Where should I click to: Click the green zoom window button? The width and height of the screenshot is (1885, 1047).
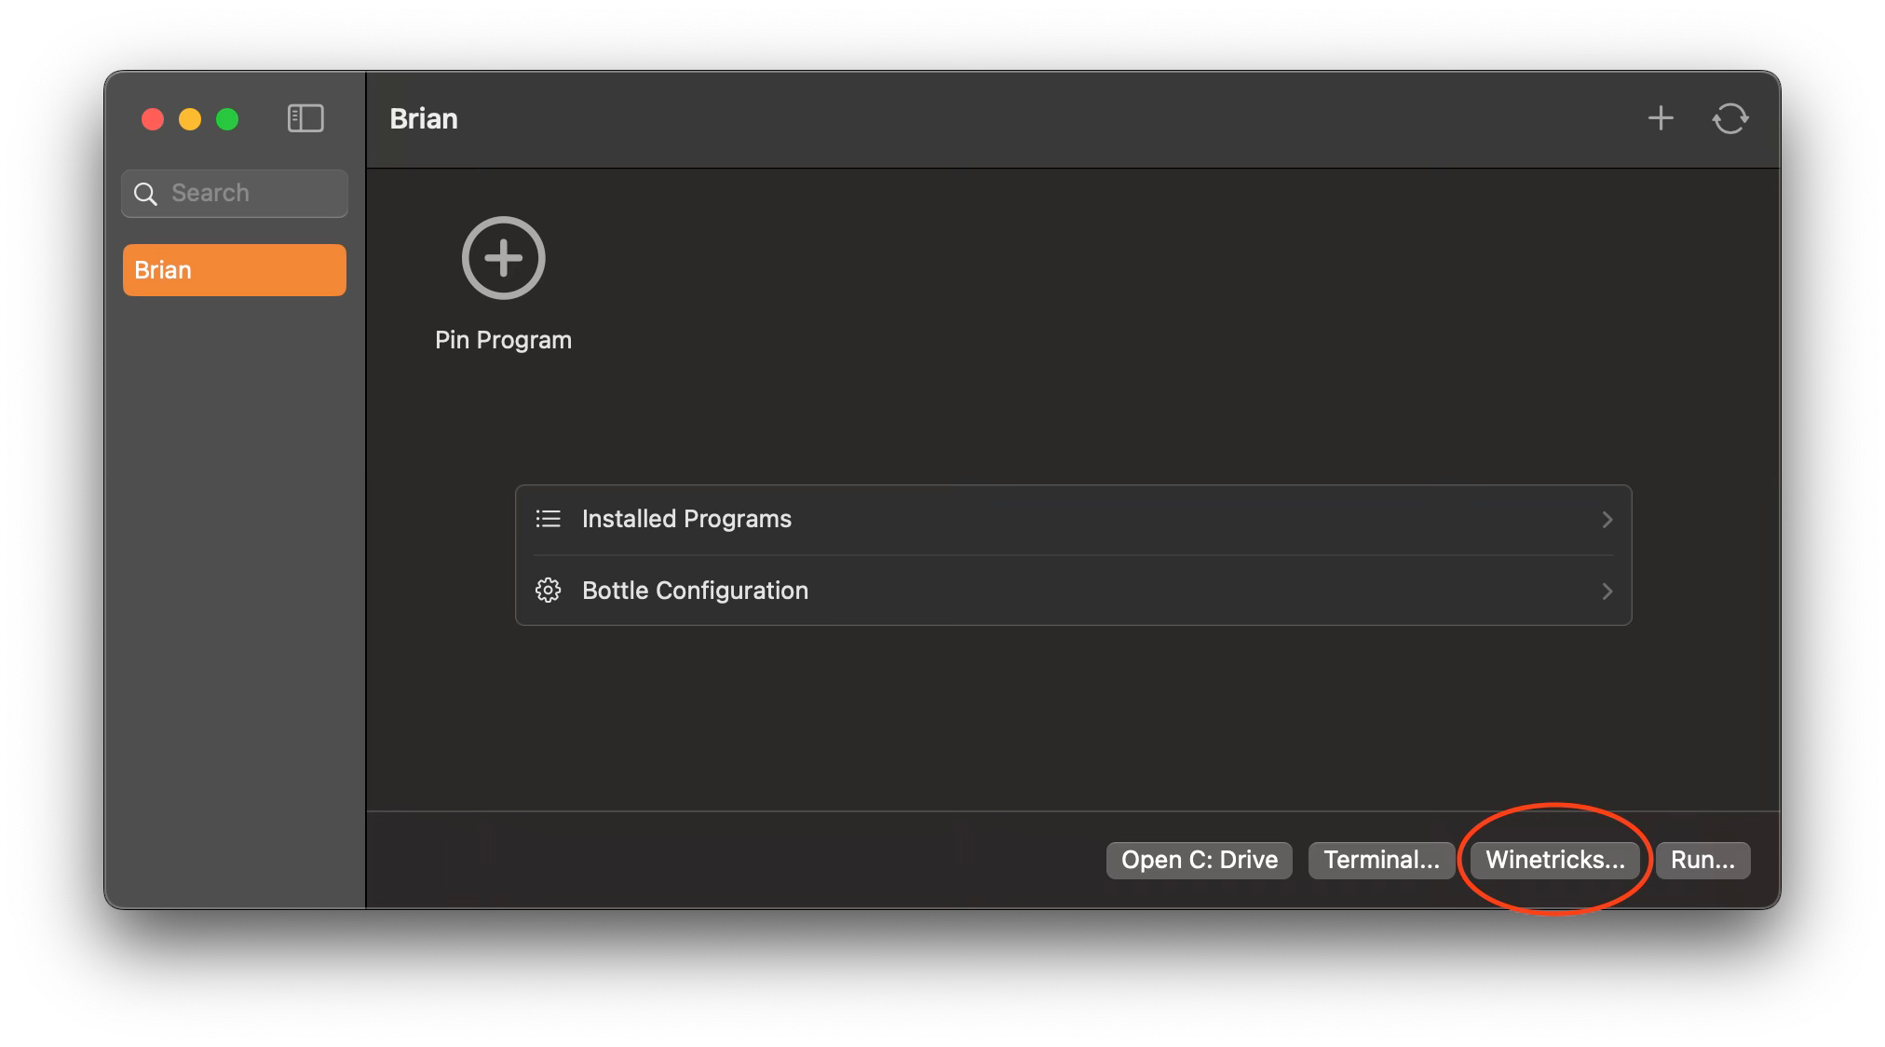point(227,119)
